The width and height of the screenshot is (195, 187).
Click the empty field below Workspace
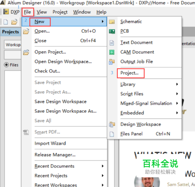pos(12,55)
